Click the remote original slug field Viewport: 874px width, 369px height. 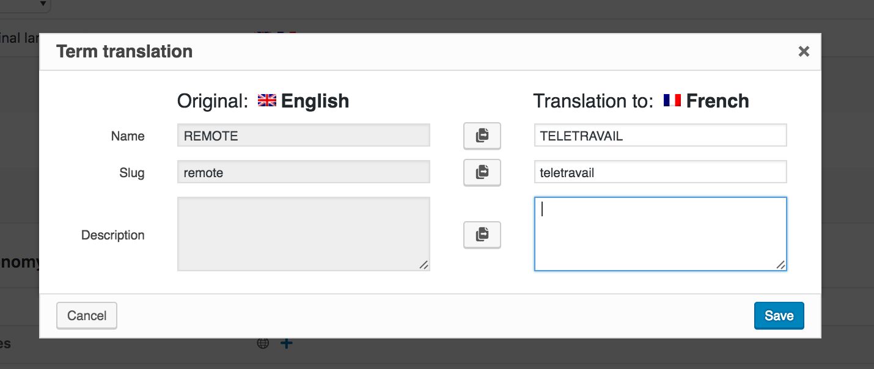click(x=303, y=172)
